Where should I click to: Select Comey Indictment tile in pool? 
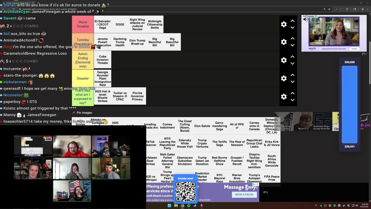pos(167,126)
